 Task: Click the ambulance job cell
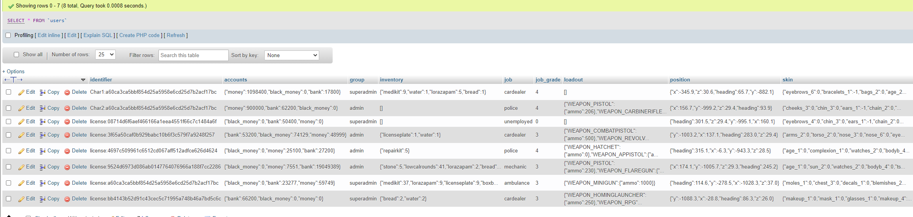coord(517,183)
